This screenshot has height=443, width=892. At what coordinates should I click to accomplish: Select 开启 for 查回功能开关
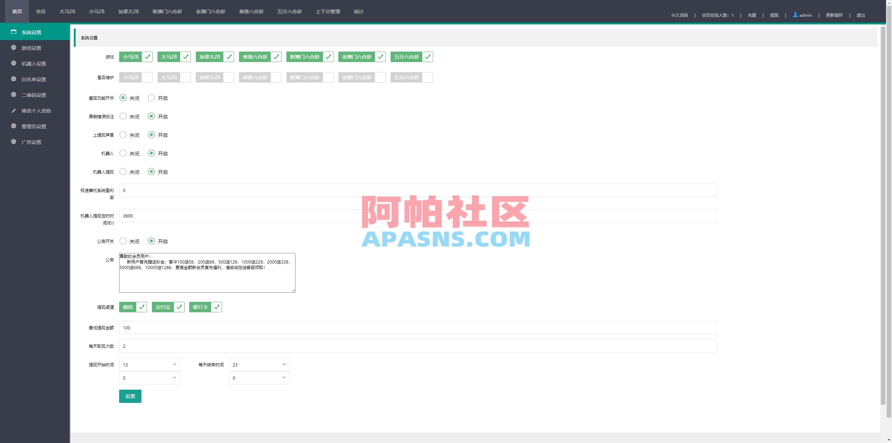(151, 98)
